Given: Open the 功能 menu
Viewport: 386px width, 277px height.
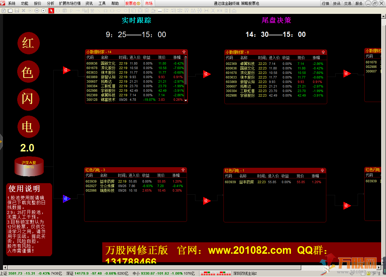Looking at the screenshot, I should (25, 4).
